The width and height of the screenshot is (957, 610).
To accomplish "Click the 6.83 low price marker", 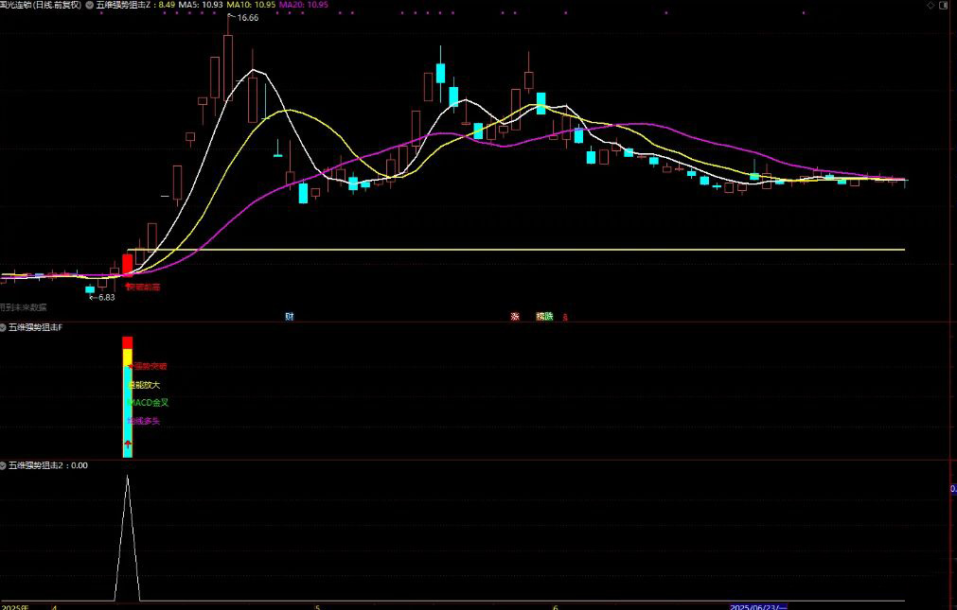I will [102, 297].
